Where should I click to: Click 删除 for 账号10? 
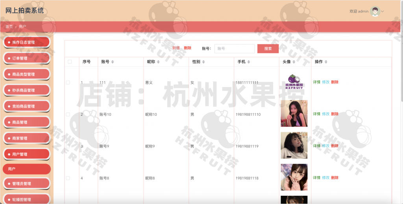point(335,114)
